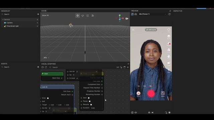Viewport: 214px width, 120px height.
Task: Close the phone preview camera with X
Action: coord(133,30)
